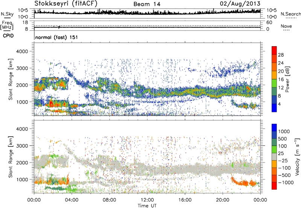
Task: Click the Nave legend label
Action: 286,26
